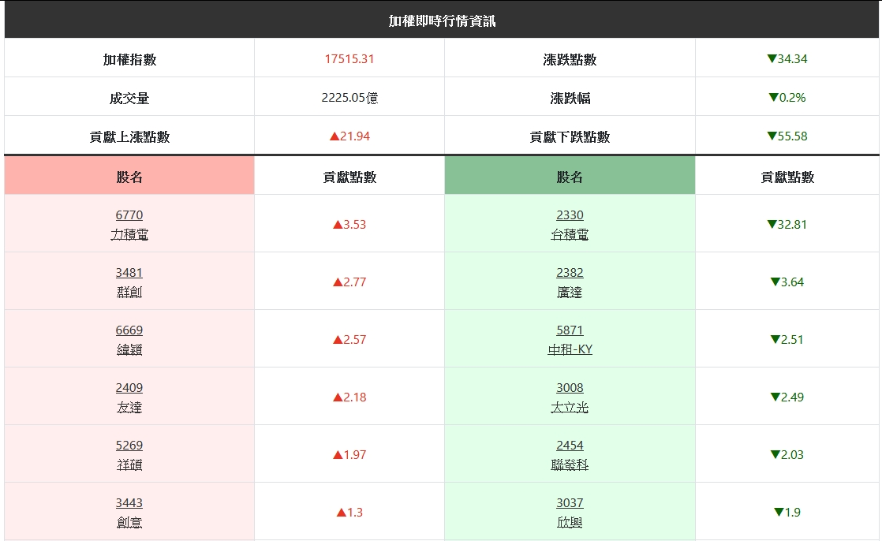This screenshot has width=882, height=541.
Task: Select the 成交量 label
Action: click(x=129, y=99)
